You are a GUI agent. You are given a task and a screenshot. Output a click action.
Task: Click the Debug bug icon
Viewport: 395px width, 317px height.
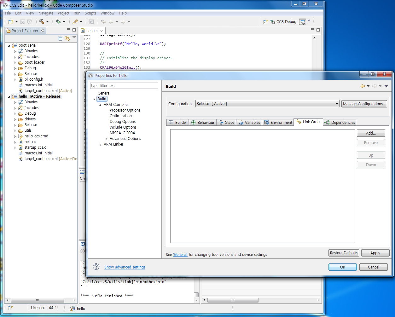(58, 22)
